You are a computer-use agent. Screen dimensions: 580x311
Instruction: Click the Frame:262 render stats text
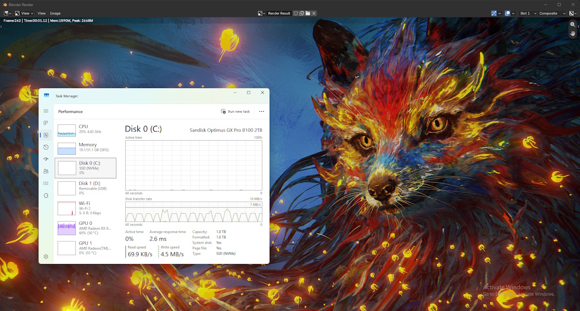[48, 21]
